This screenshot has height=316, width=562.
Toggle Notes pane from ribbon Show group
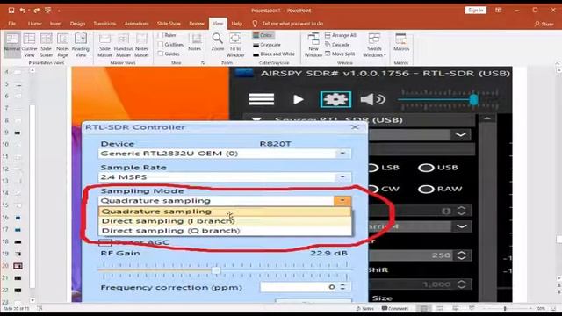[195, 42]
